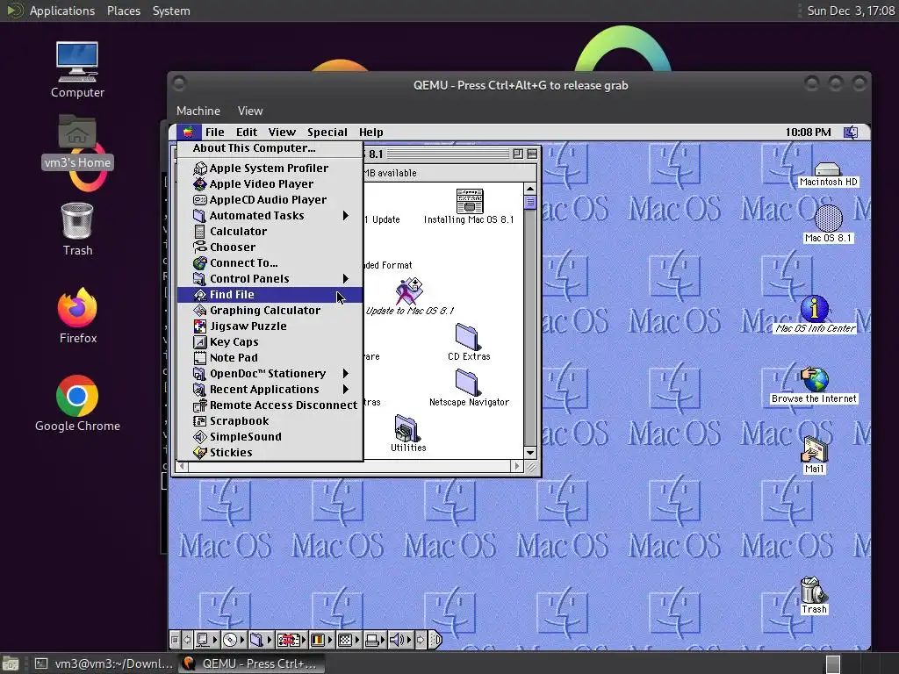Select the Mac OS 8.1 CD icon

[828, 224]
